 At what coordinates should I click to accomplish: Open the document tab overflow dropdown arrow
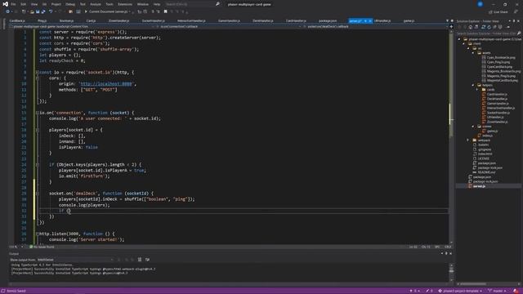(447, 21)
